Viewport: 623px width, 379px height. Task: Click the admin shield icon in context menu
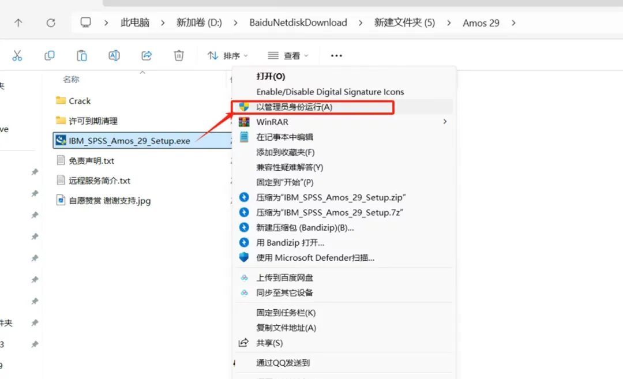[244, 107]
